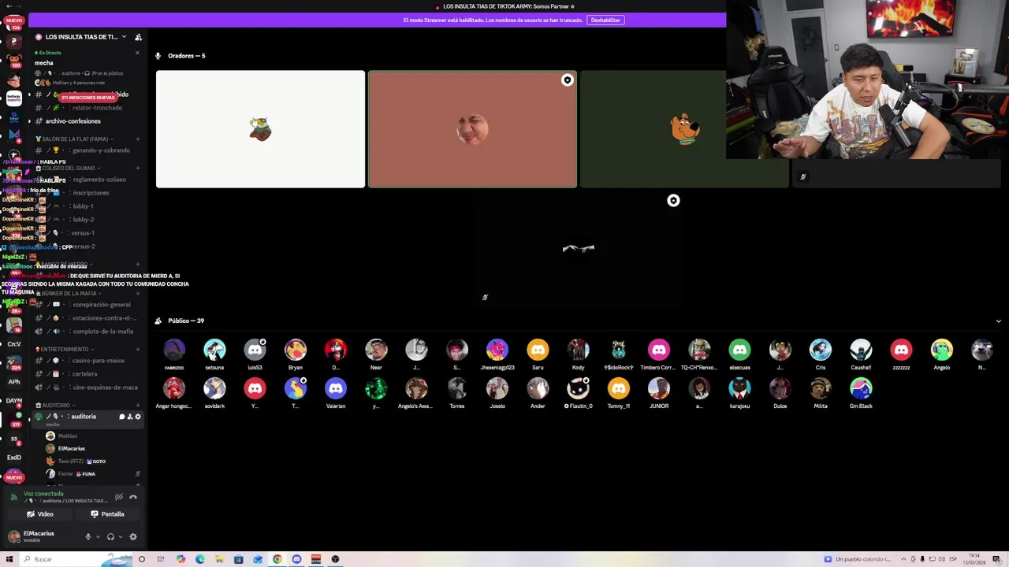Click the Deshabilitar streamer mode button
This screenshot has height=567, width=1009.
(605, 20)
